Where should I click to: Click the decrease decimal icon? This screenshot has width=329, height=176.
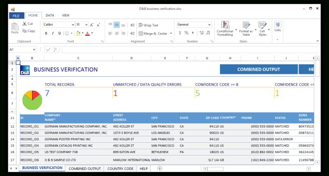click(x=208, y=33)
